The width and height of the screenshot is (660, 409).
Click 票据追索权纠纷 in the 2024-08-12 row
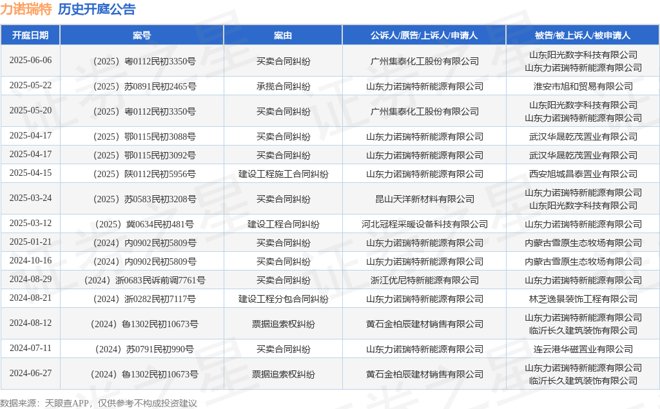(284, 324)
